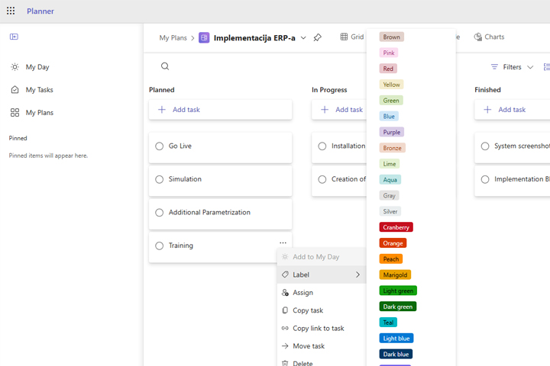Click the search magnifier icon
Screen dimensions: 550x366
(165, 66)
